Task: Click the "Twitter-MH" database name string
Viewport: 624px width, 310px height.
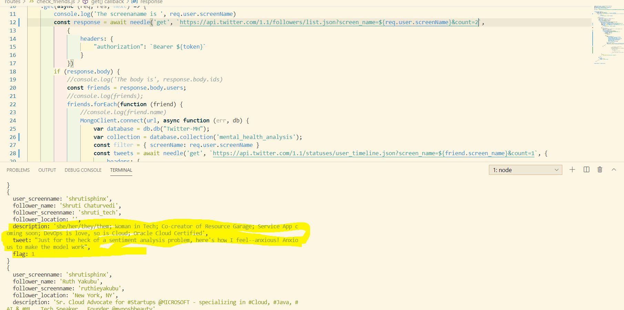Action: point(183,129)
